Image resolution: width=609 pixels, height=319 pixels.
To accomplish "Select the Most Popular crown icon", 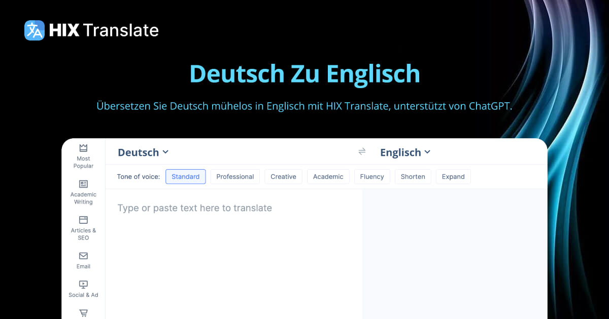I will [x=83, y=148].
